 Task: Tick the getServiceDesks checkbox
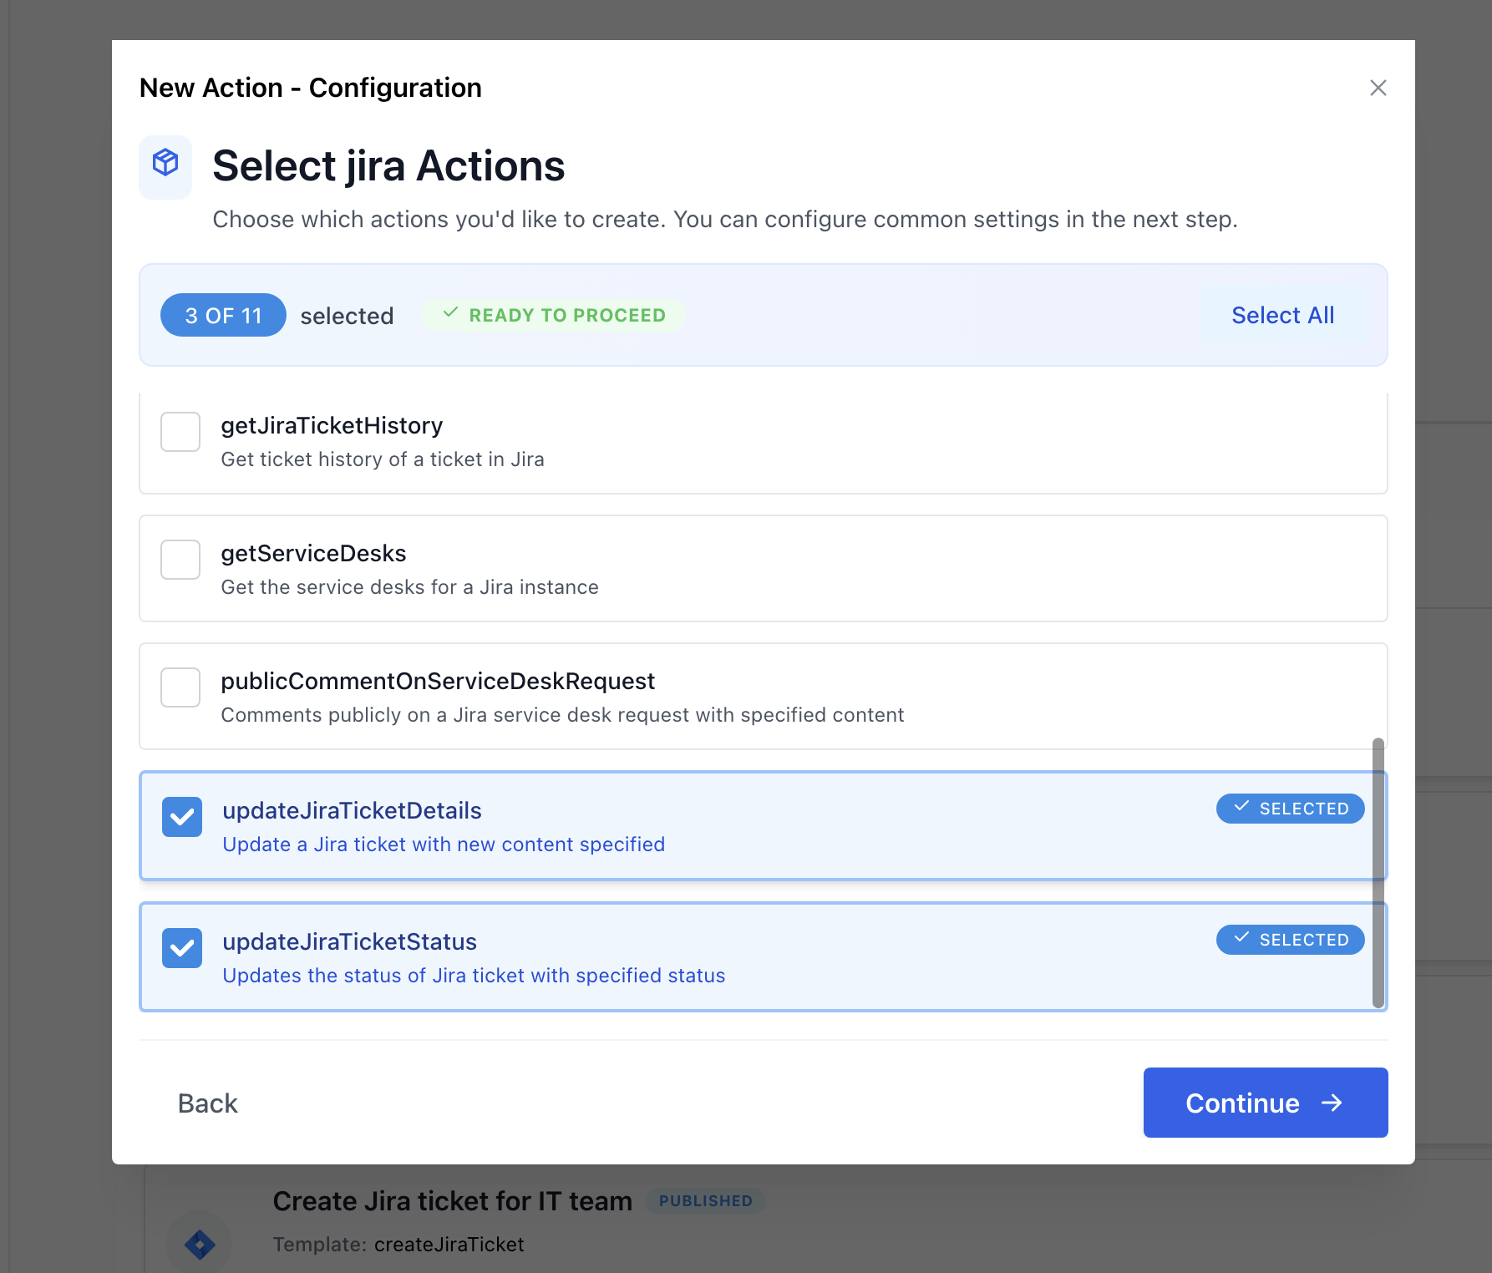(x=180, y=560)
